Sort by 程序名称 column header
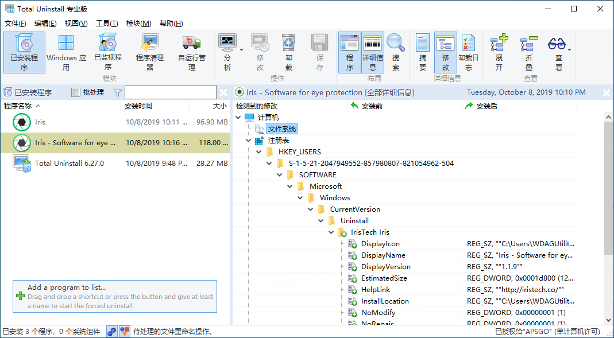614x338 pixels. pos(61,106)
